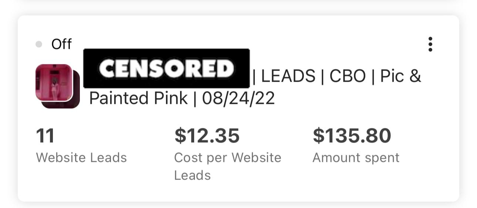Image resolution: width=477 pixels, height=208 pixels.
Task: Click the $12.35 cost value
Action: [207, 136]
